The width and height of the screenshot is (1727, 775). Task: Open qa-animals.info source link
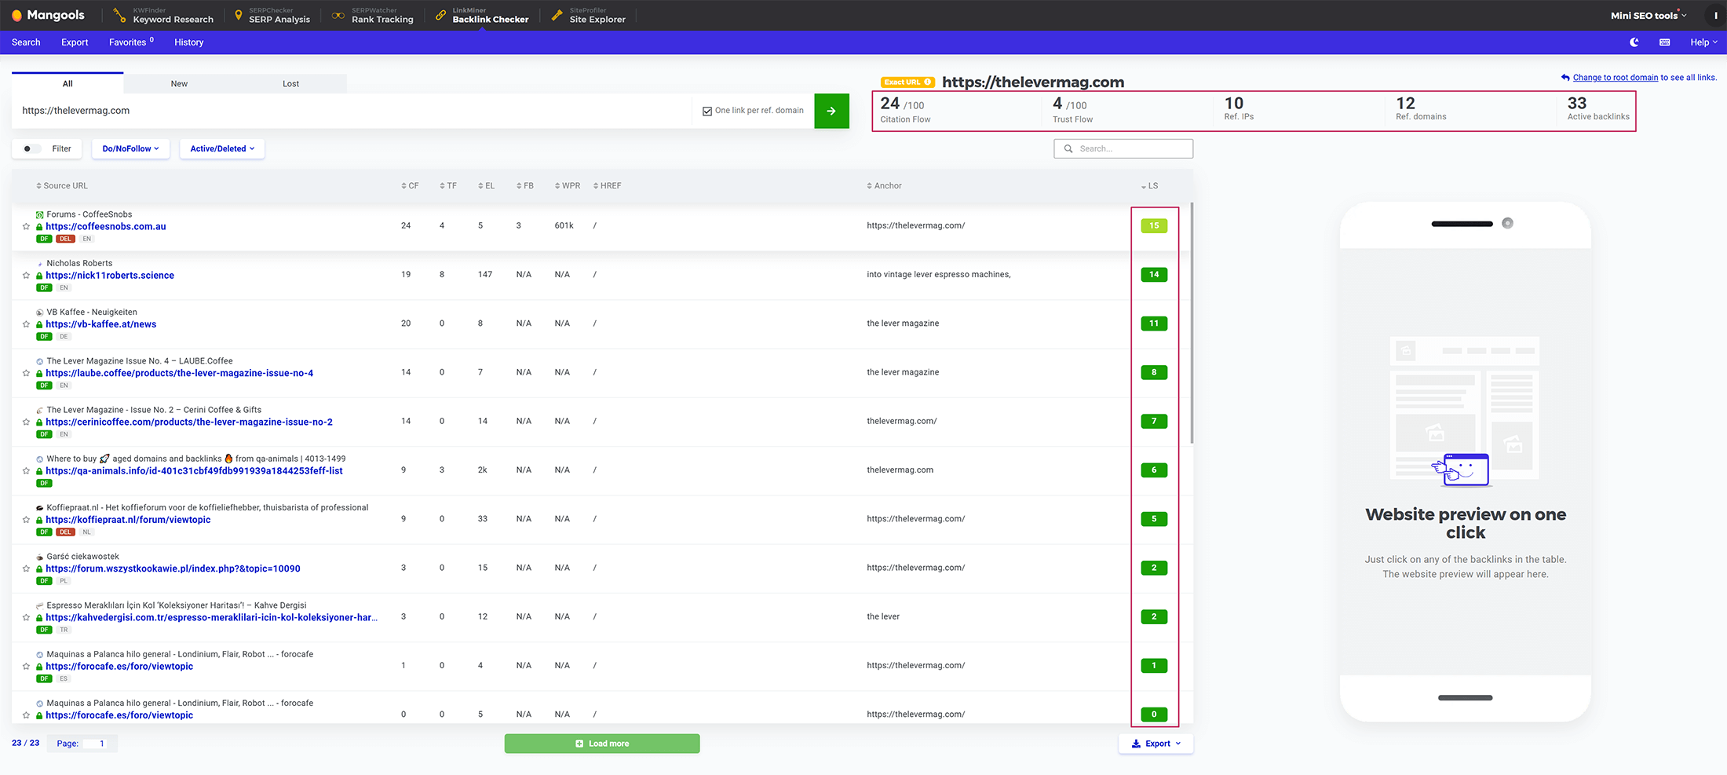(194, 471)
